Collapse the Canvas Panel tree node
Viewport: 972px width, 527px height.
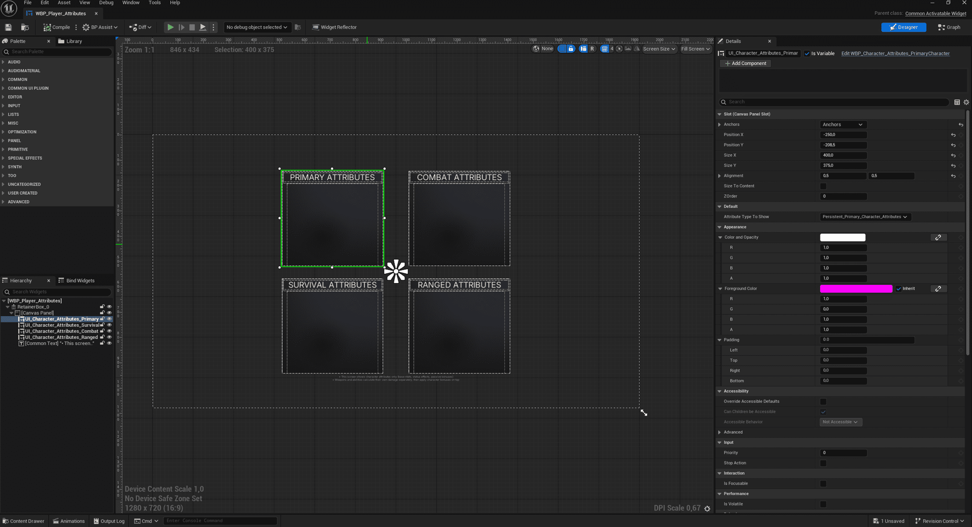12,313
